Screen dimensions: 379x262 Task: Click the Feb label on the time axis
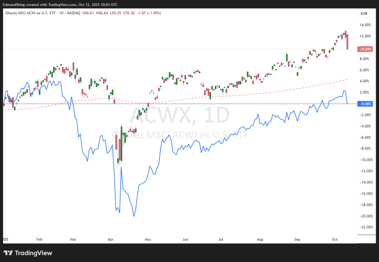point(39,239)
